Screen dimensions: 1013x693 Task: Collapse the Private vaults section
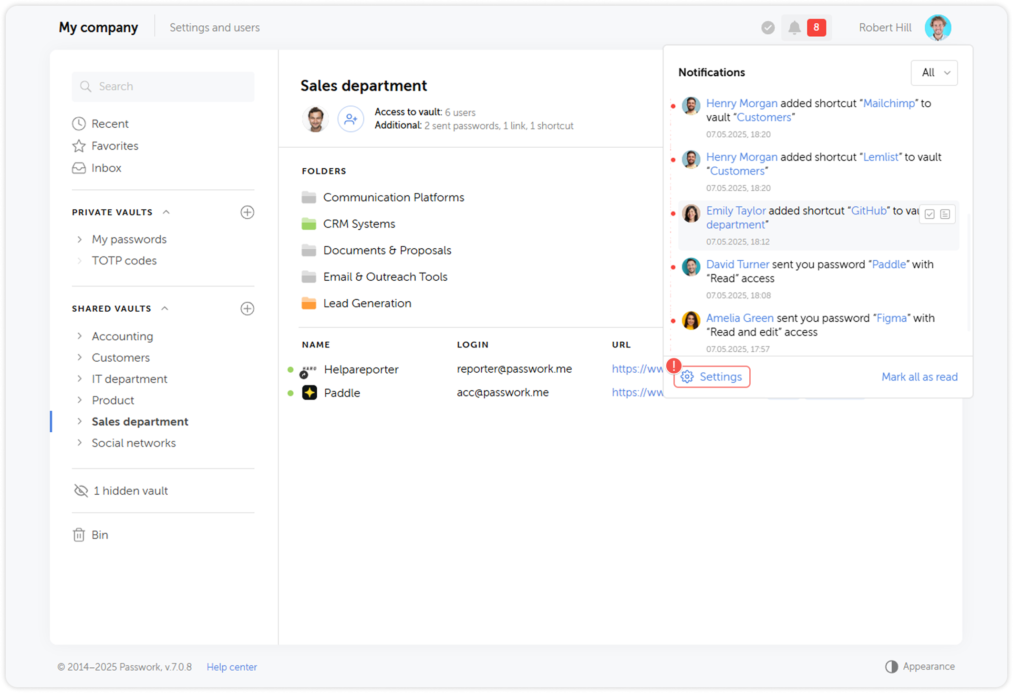[165, 212]
